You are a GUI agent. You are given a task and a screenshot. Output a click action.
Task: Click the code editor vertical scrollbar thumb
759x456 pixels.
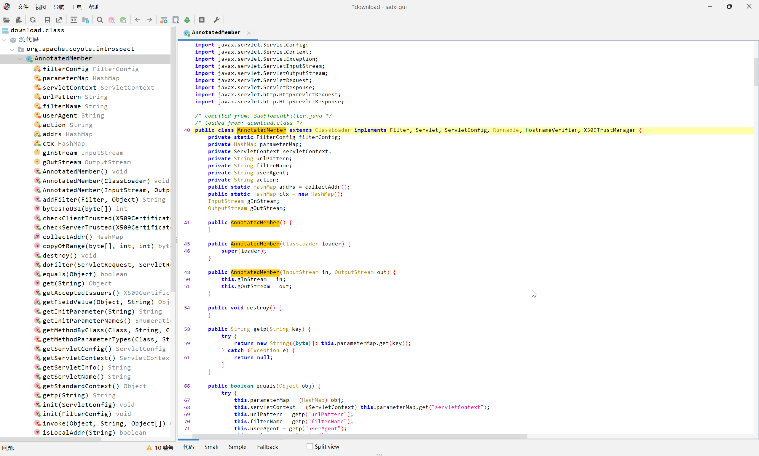(756, 72)
